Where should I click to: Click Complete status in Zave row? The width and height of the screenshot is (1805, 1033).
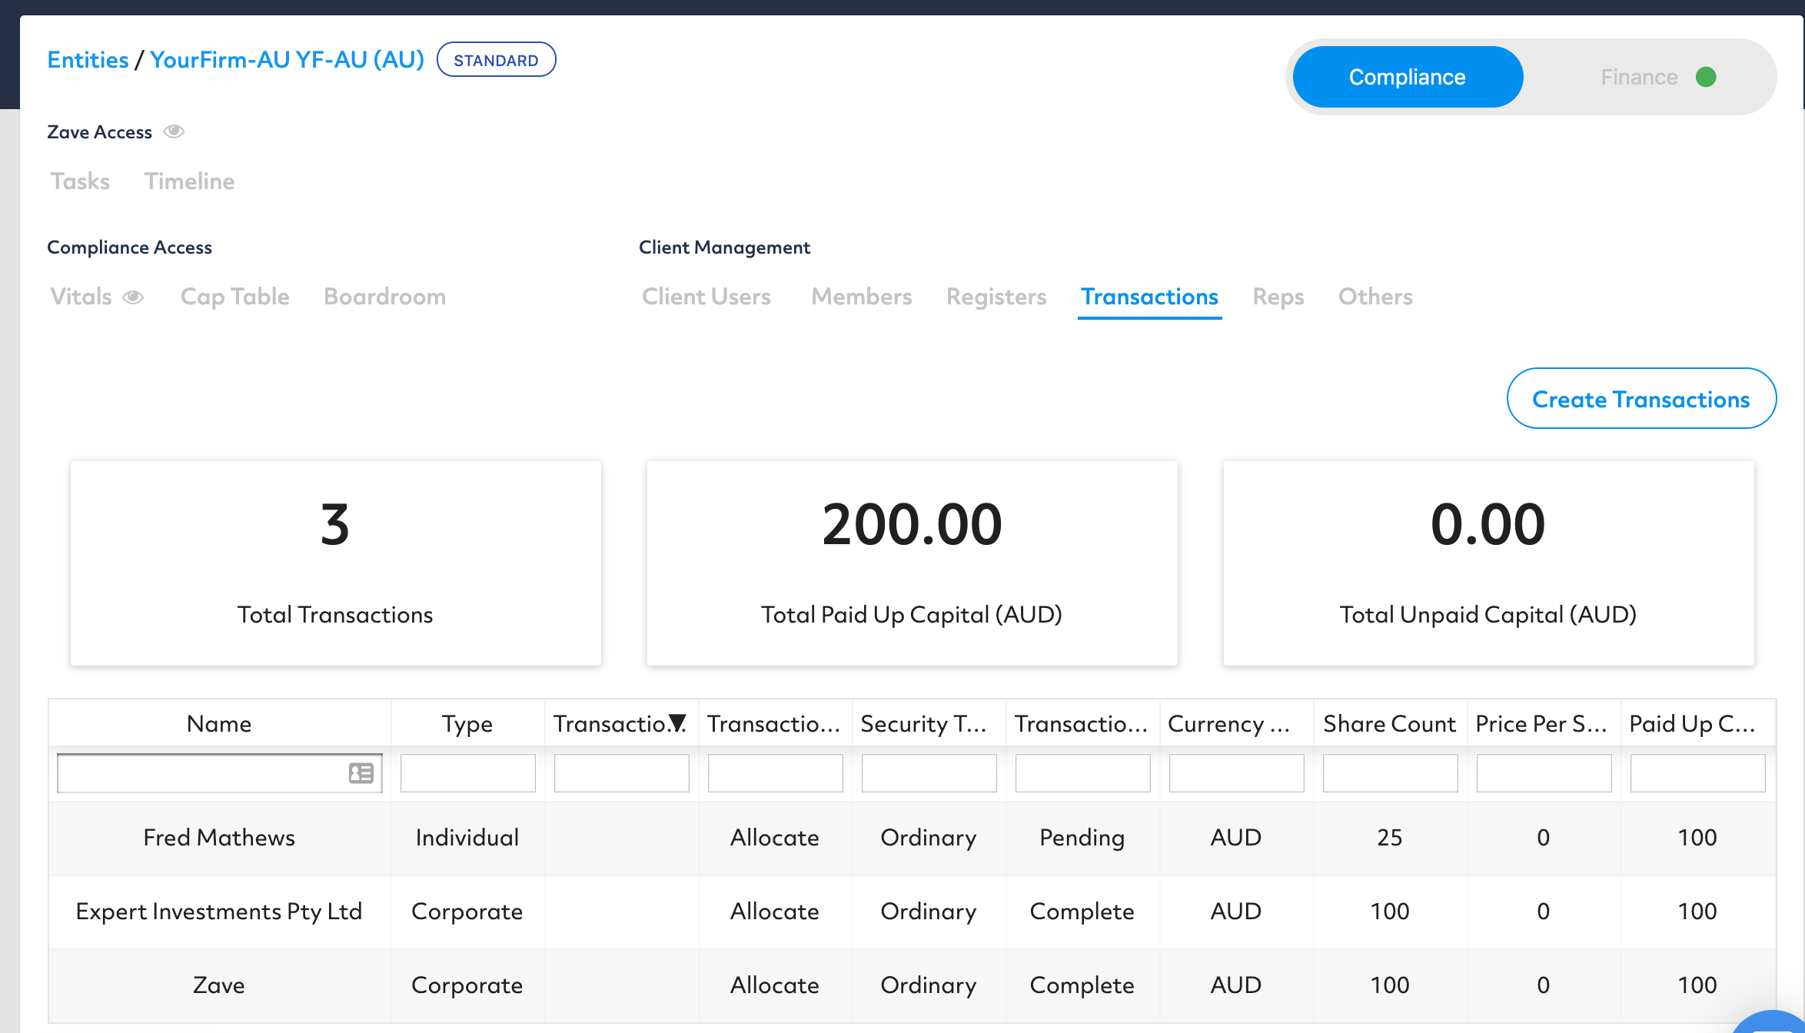coord(1083,985)
